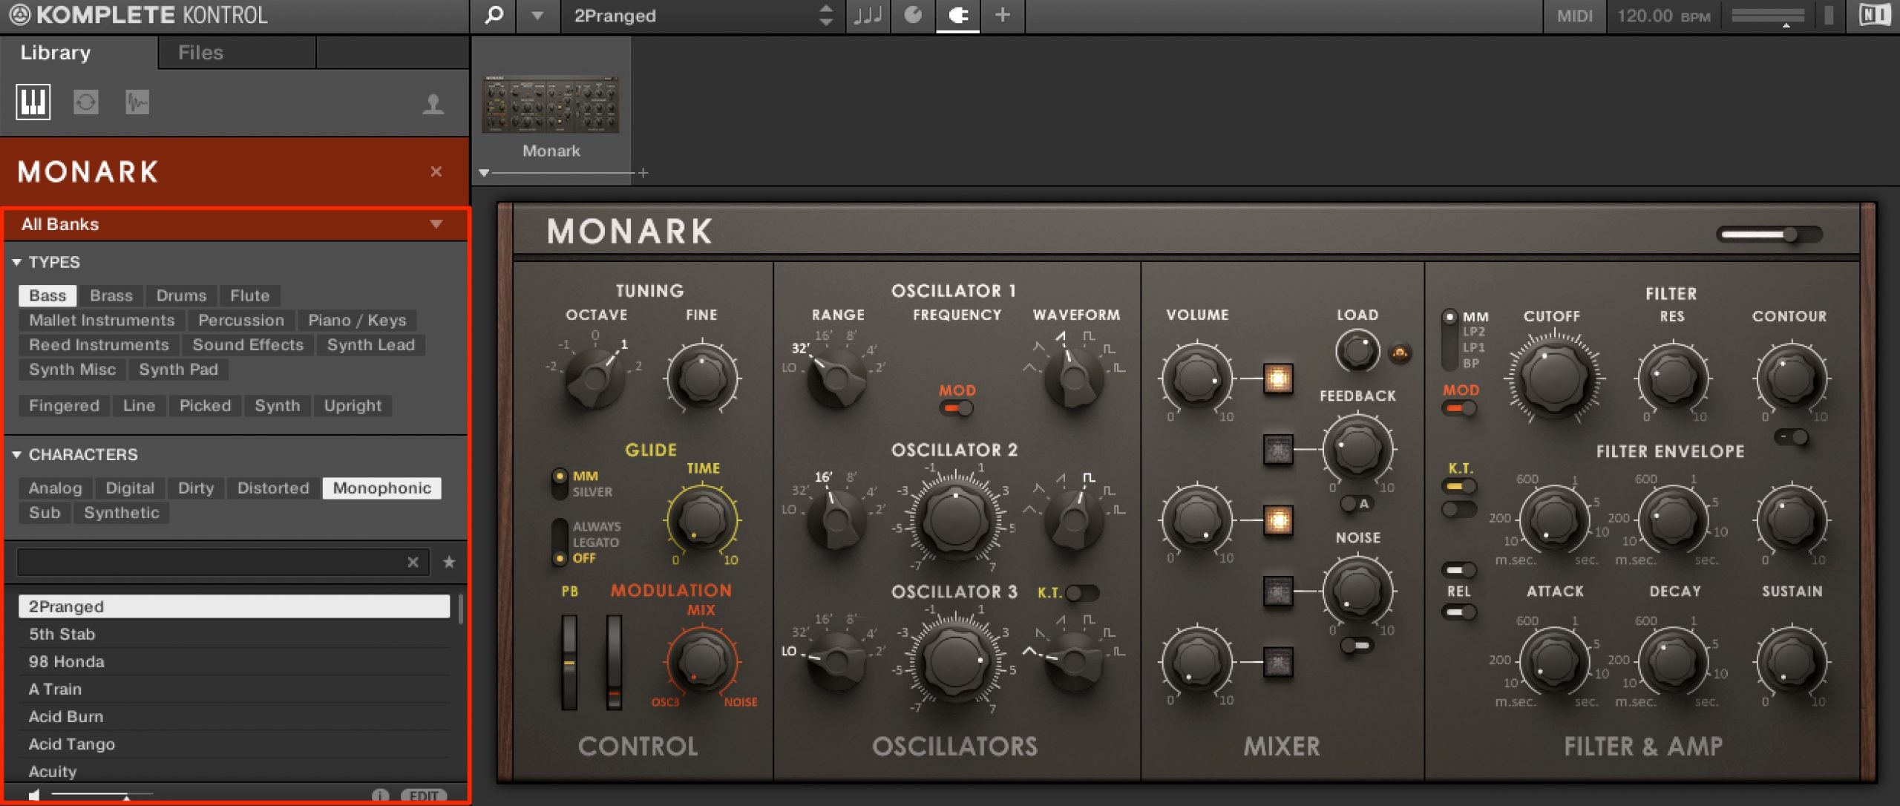
Task: Toggle the amp REL switch
Action: [x=1459, y=612]
